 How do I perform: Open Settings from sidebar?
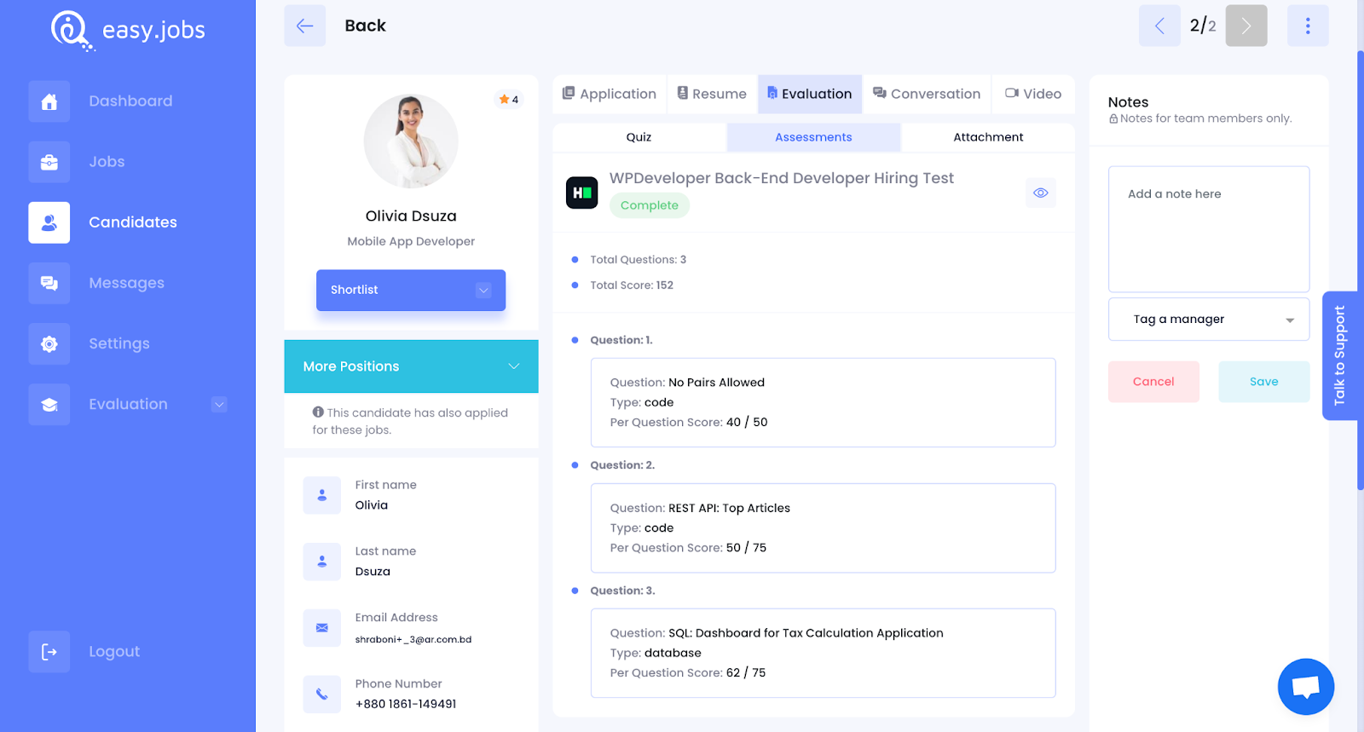pos(119,343)
